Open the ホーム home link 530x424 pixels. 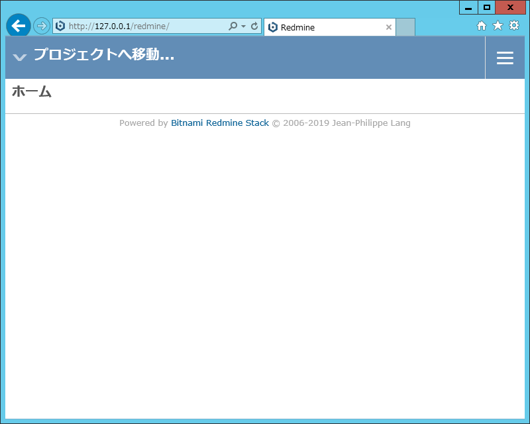point(31,92)
